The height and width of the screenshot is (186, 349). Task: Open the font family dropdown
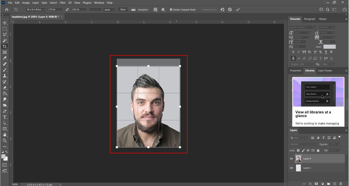pyautogui.click(x=315, y=27)
